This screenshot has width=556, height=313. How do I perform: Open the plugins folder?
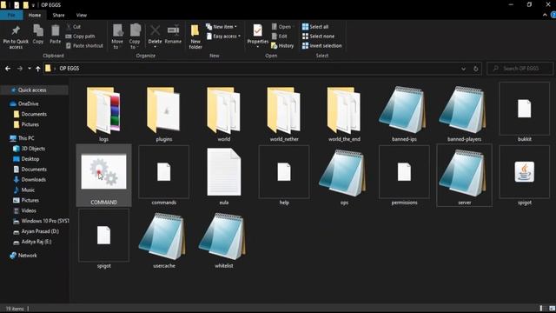[x=164, y=114]
